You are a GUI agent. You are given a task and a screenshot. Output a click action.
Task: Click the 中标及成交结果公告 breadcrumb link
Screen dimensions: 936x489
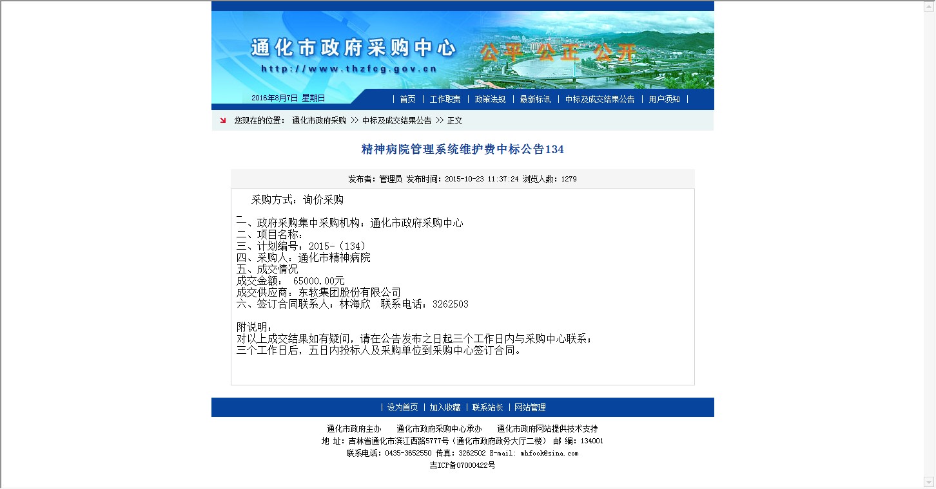396,120
